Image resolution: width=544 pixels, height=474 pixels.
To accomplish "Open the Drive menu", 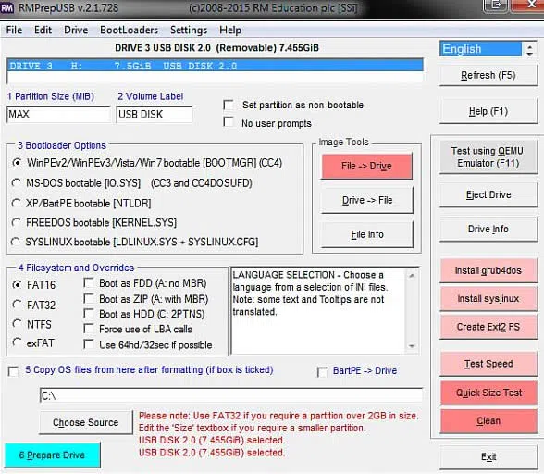I will pyautogui.click(x=76, y=31).
